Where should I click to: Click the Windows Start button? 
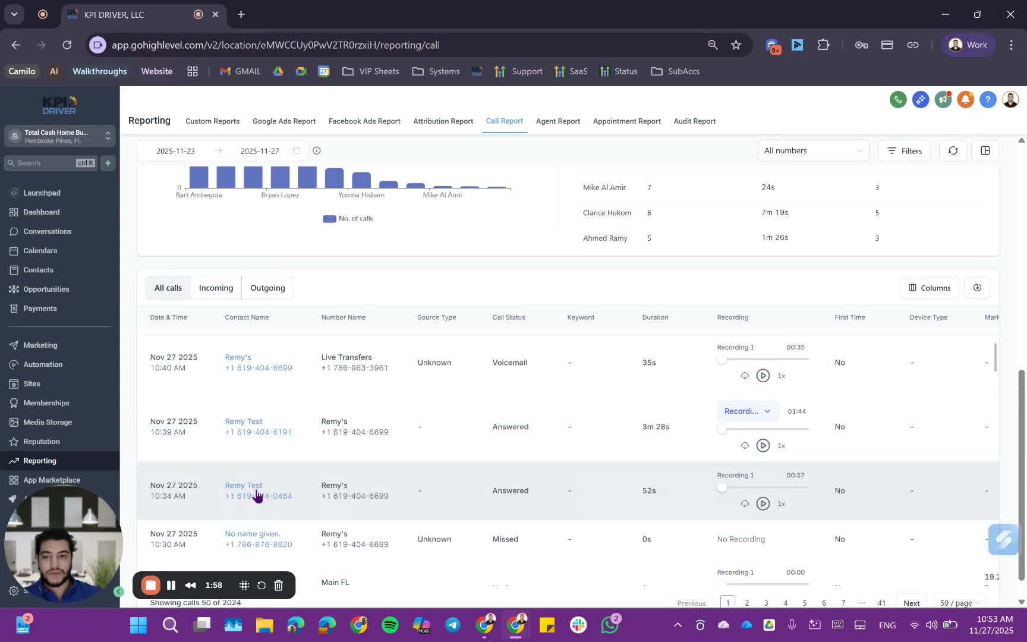138,625
